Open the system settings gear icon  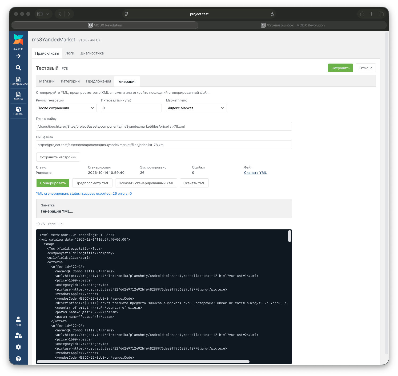pos(18,347)
